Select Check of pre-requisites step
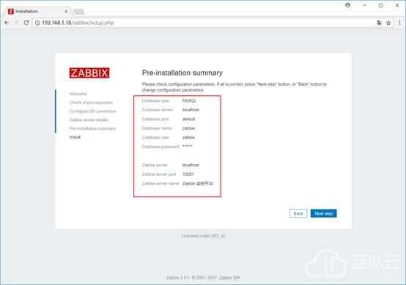406x285 pixels. point(91,103)
